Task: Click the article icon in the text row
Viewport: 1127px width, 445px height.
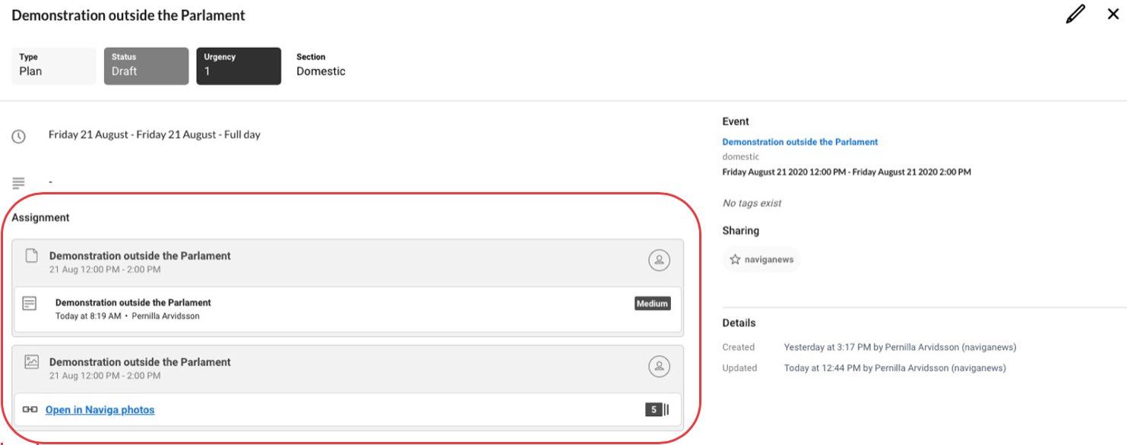Action: (x=30, y=304)
